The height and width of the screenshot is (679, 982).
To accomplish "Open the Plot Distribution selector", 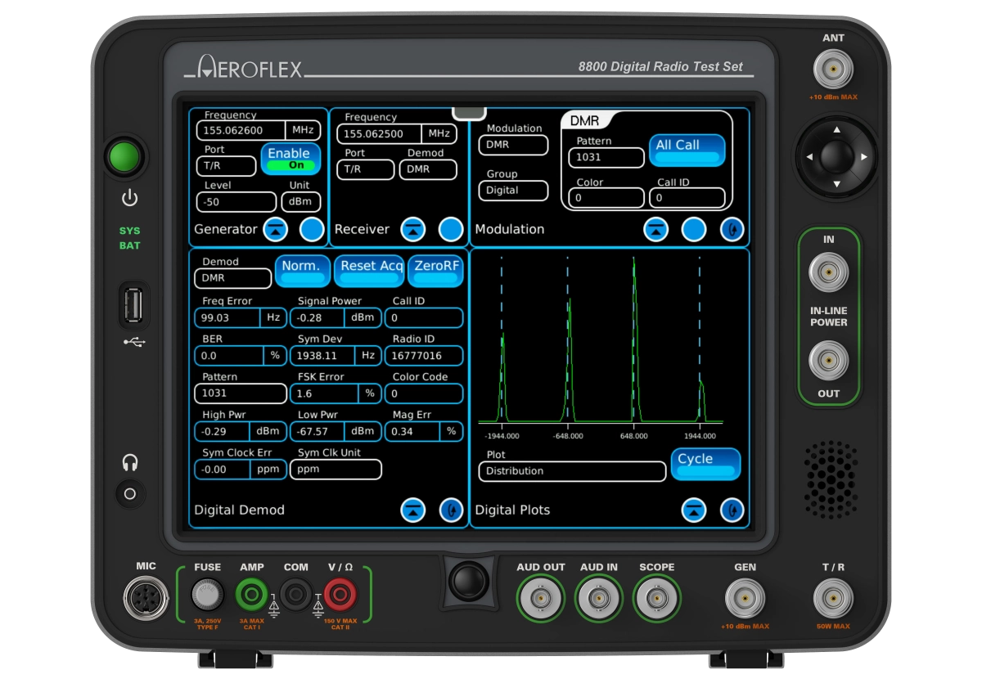I will [x=572, y=471].
